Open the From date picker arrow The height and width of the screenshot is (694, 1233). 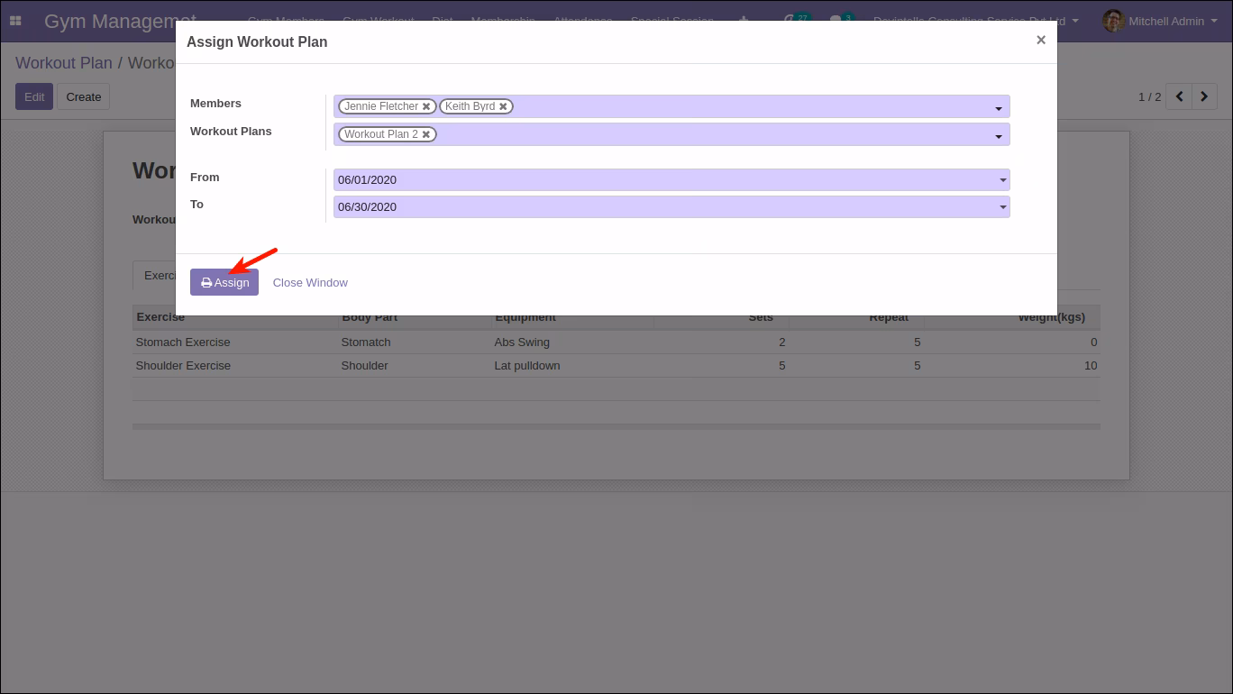coord(1002,180)
